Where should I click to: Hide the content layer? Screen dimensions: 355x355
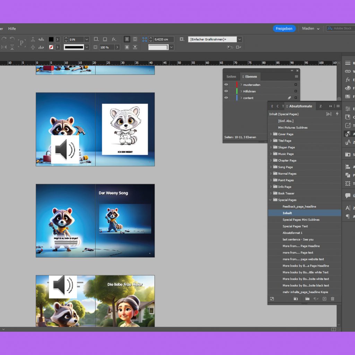point(226,98)
